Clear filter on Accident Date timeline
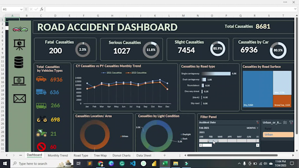This screenshot has height=168, width=299. pos(257,122)
